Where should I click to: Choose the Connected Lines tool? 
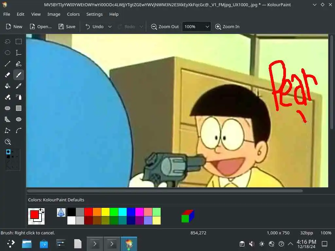pos(8,130)
